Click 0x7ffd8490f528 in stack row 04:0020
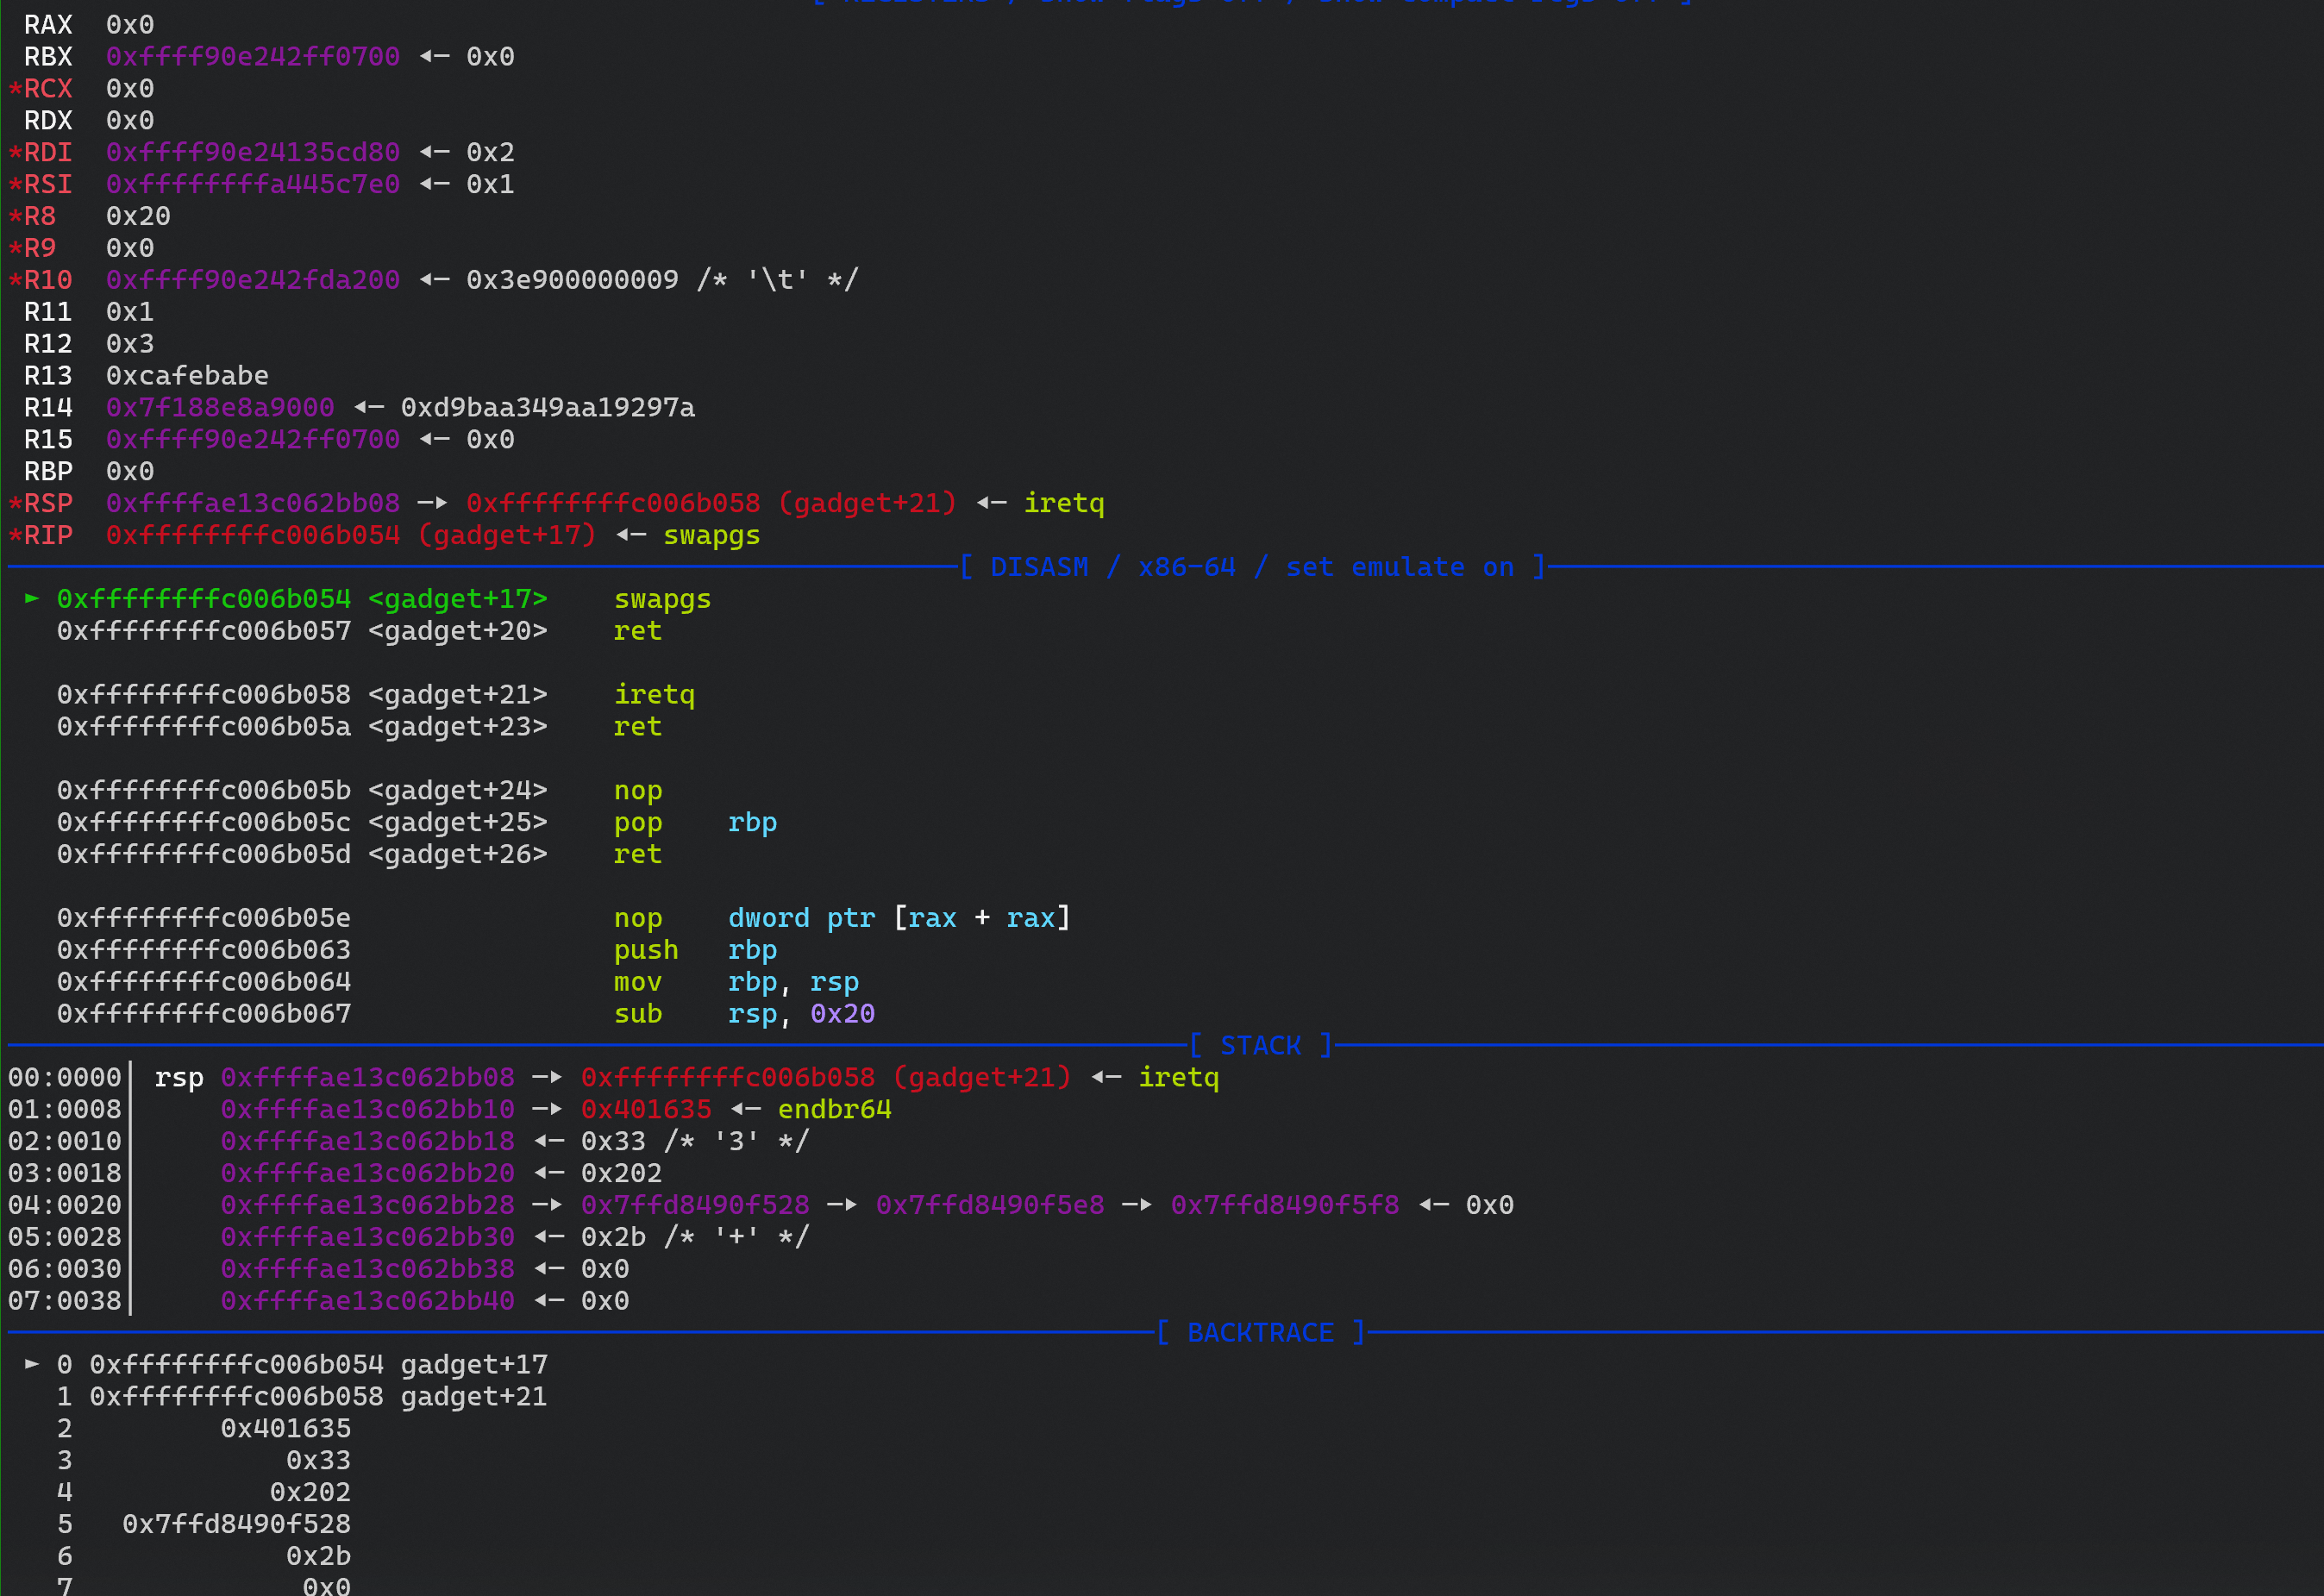This screenshot has width=2324, height=1596. click(x=695, y=1206)
